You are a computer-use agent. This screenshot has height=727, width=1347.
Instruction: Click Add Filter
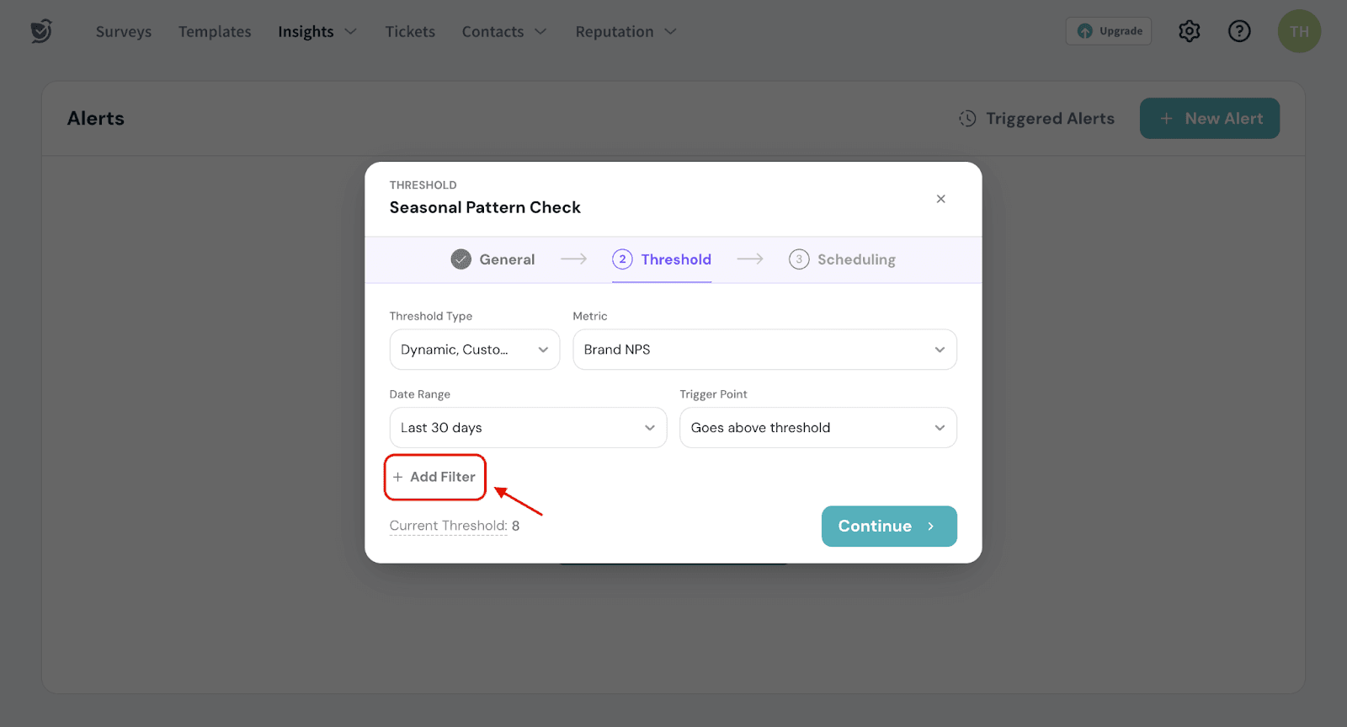(434, 477)
